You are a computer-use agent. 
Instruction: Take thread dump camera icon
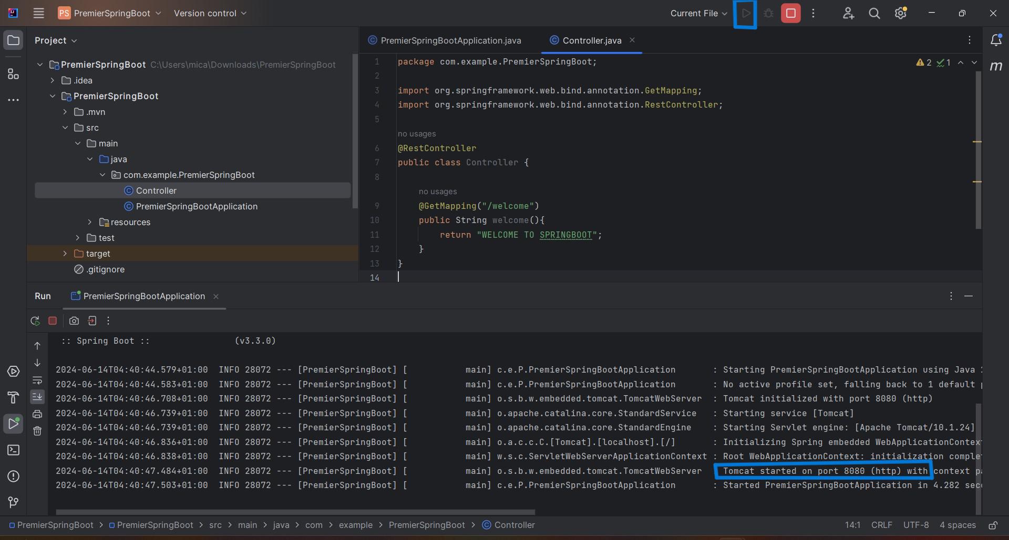74,321
